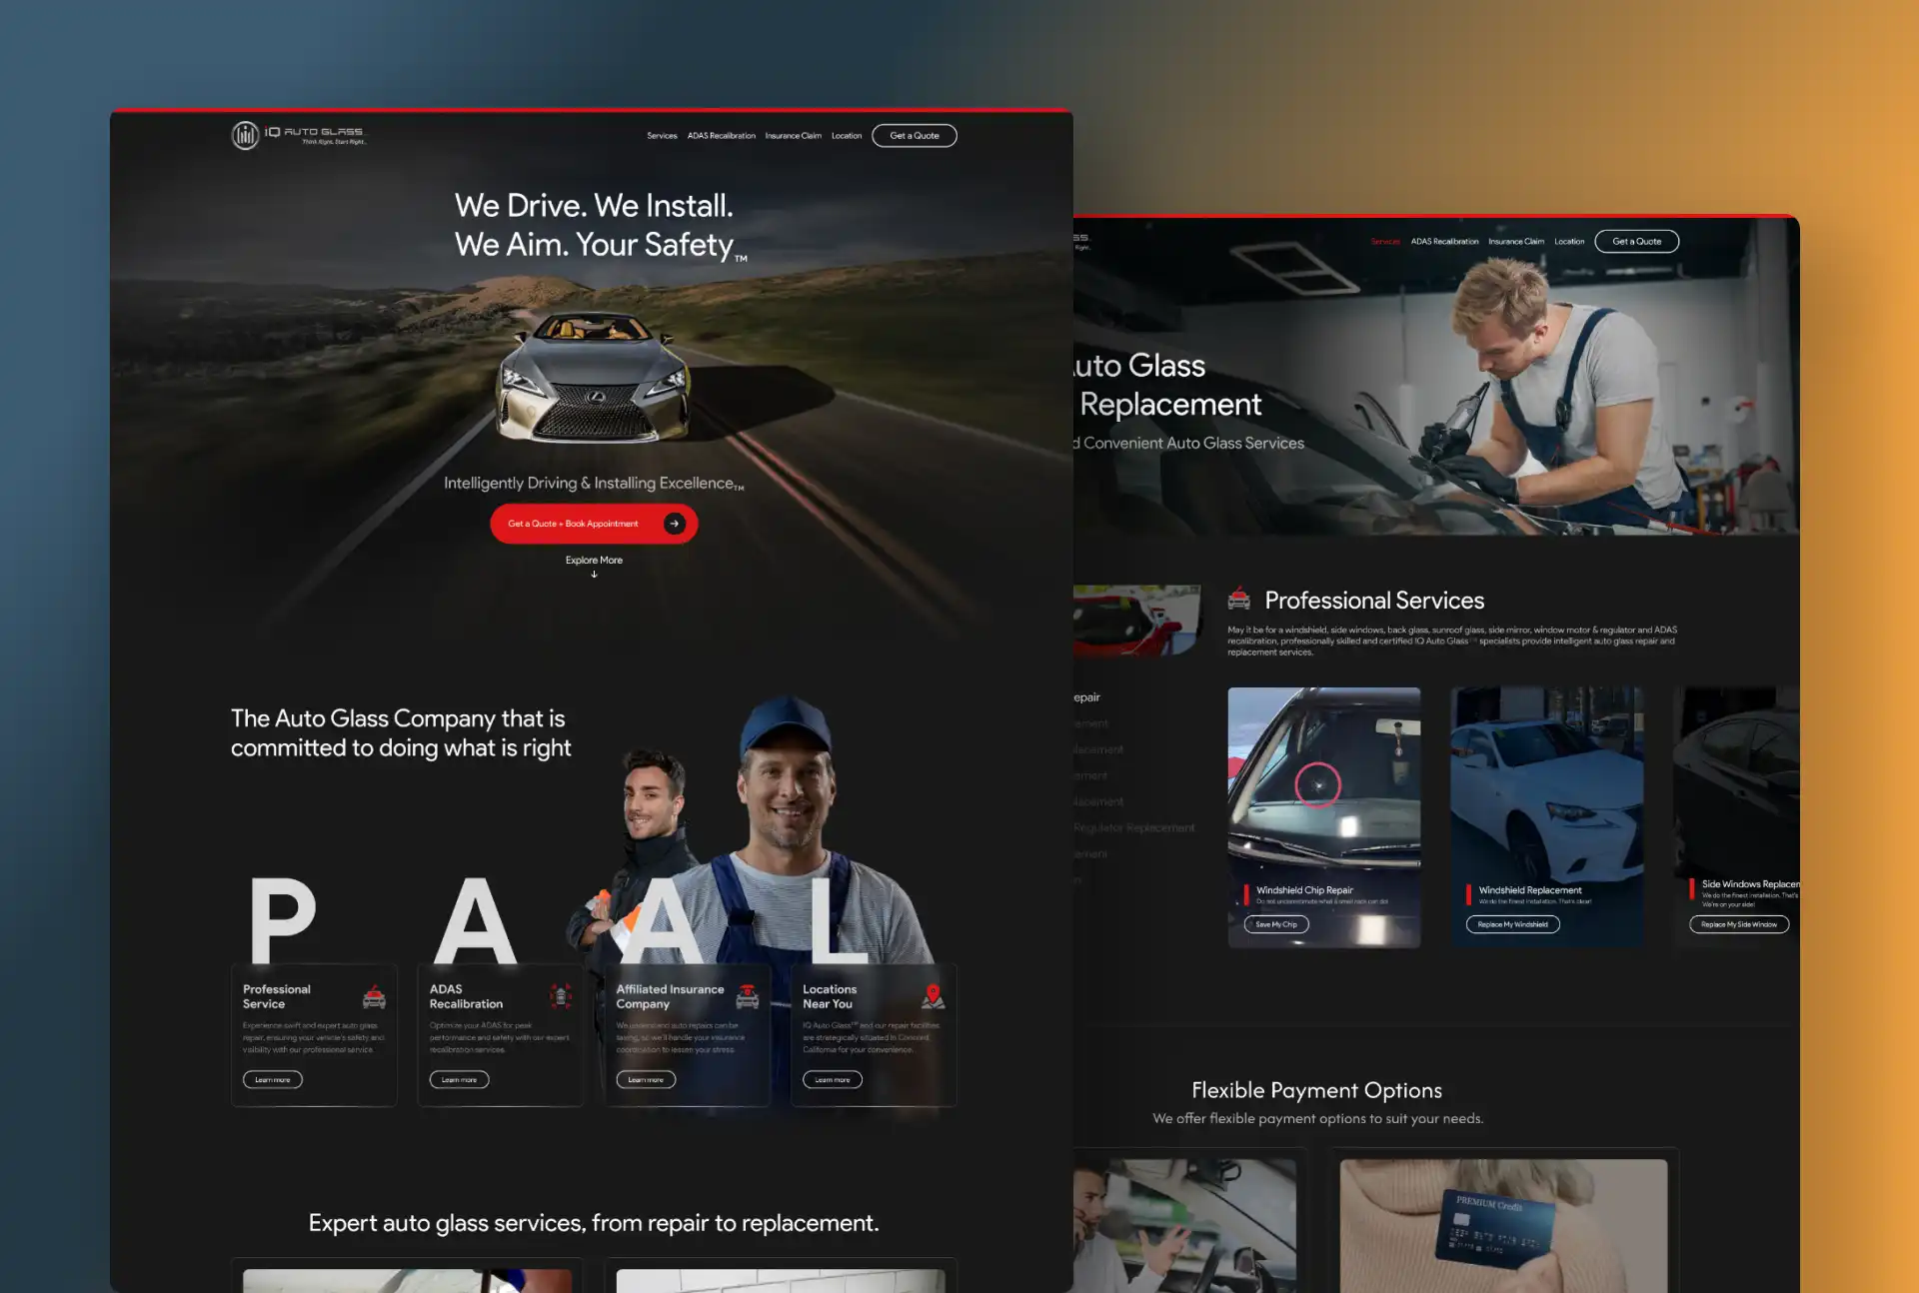Screen dimensions: 1919x1293
Task: Click car icon on Professional Service card
Action: tap(374, 996)
